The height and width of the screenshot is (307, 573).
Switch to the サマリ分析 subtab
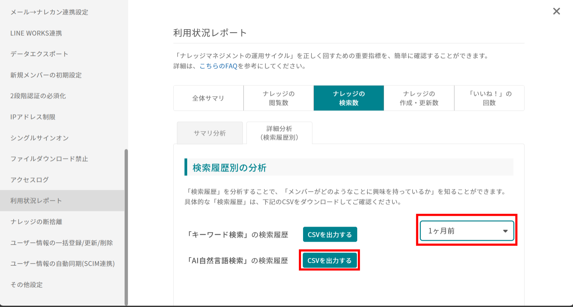[x=209, y=133]
